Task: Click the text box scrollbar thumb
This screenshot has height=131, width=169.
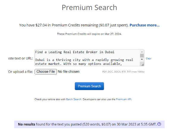Action: 142,56
